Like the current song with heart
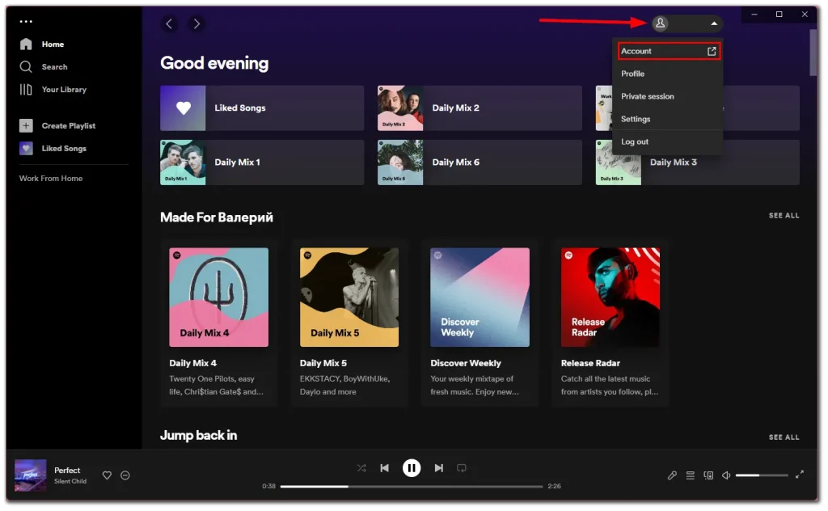This screenshot has width=828, height=511. click(107, 475)
